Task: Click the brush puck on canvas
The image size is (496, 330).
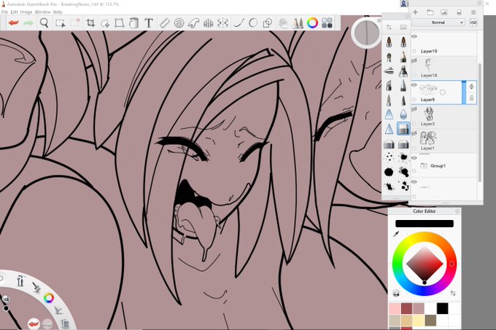Action: (366, 33)
